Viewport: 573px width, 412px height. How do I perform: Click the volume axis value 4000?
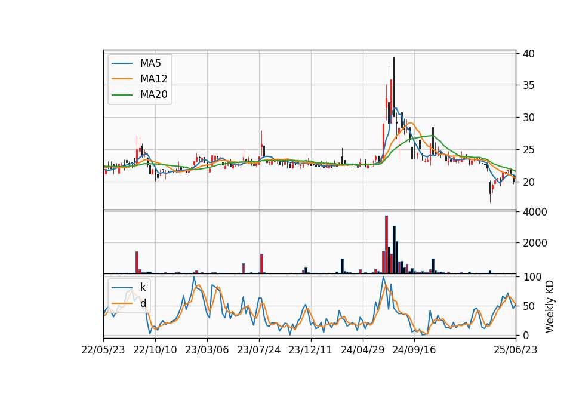pos(535,212)
